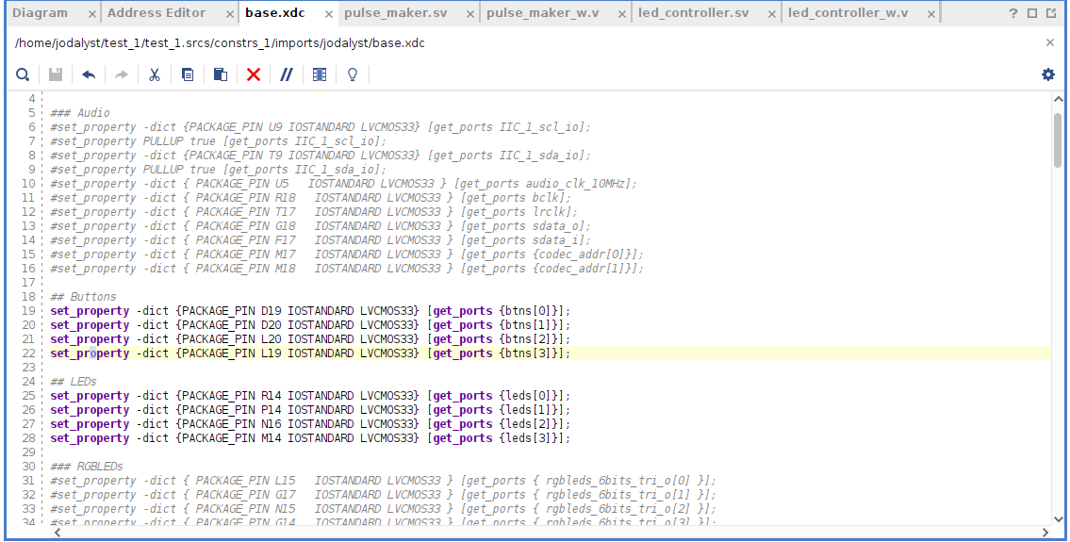This screenshot has width=1070, height=542.
Task: Click the horizontal scrollbar right arrow
Action: pos(1044,533)
